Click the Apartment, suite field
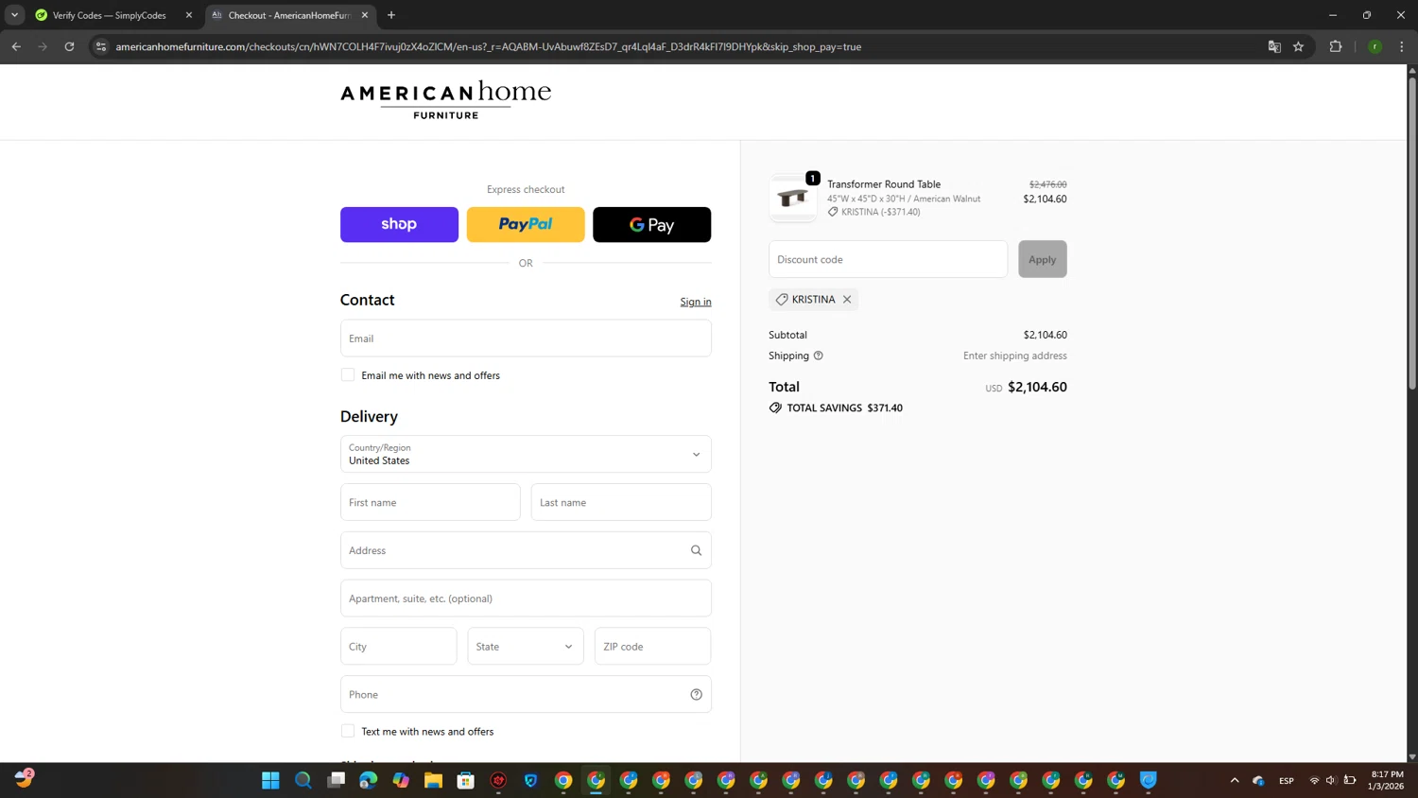The image size is (1418, 798). [526, 598]
